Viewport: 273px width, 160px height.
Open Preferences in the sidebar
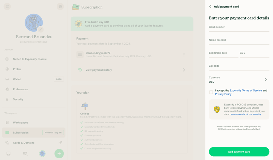(33, 89)
